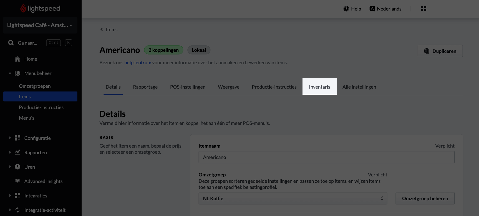
Task: Expand the Integratie-activiteit section arrow
Action: (x=10, y=210)
